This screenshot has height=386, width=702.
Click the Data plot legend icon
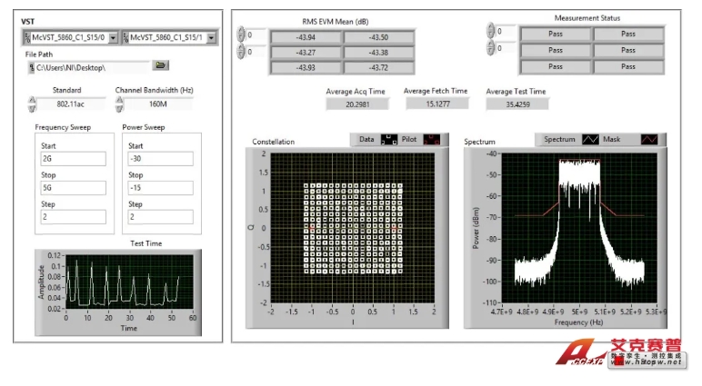pyautogui.click(x=388, y=140)
